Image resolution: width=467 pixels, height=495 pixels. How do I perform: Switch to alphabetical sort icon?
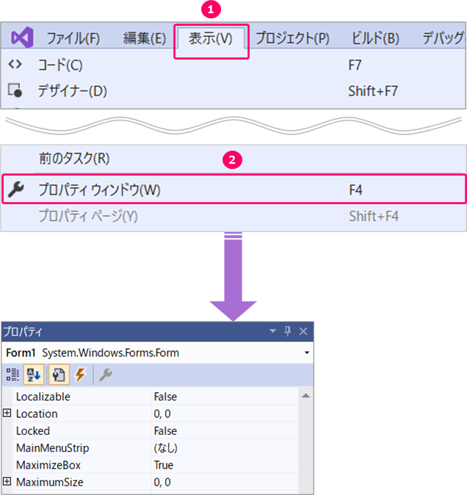[x=34, y=375]
